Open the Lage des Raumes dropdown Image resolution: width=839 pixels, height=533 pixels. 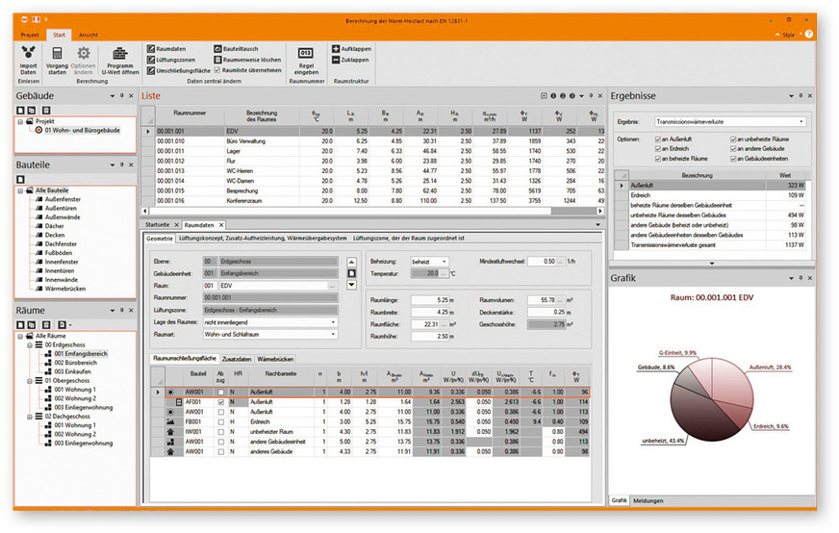coord(333,322)
